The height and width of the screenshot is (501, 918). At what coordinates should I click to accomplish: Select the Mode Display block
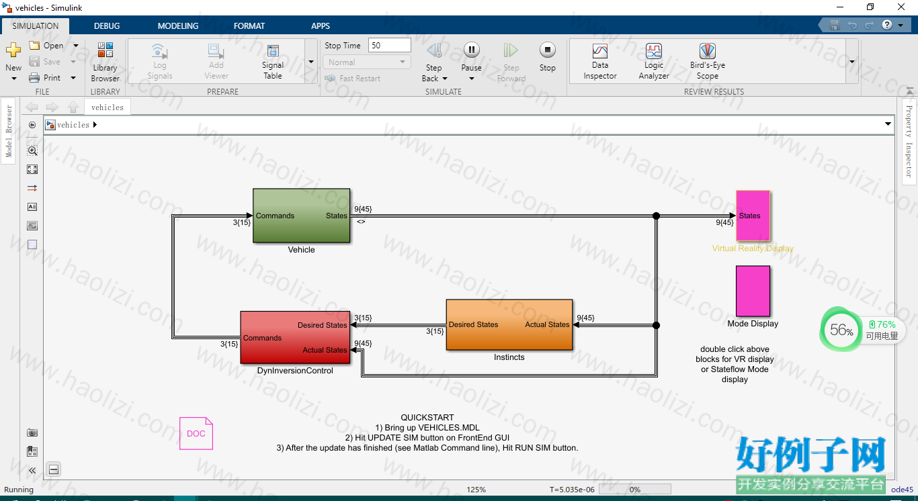click(x=753, y=291)
